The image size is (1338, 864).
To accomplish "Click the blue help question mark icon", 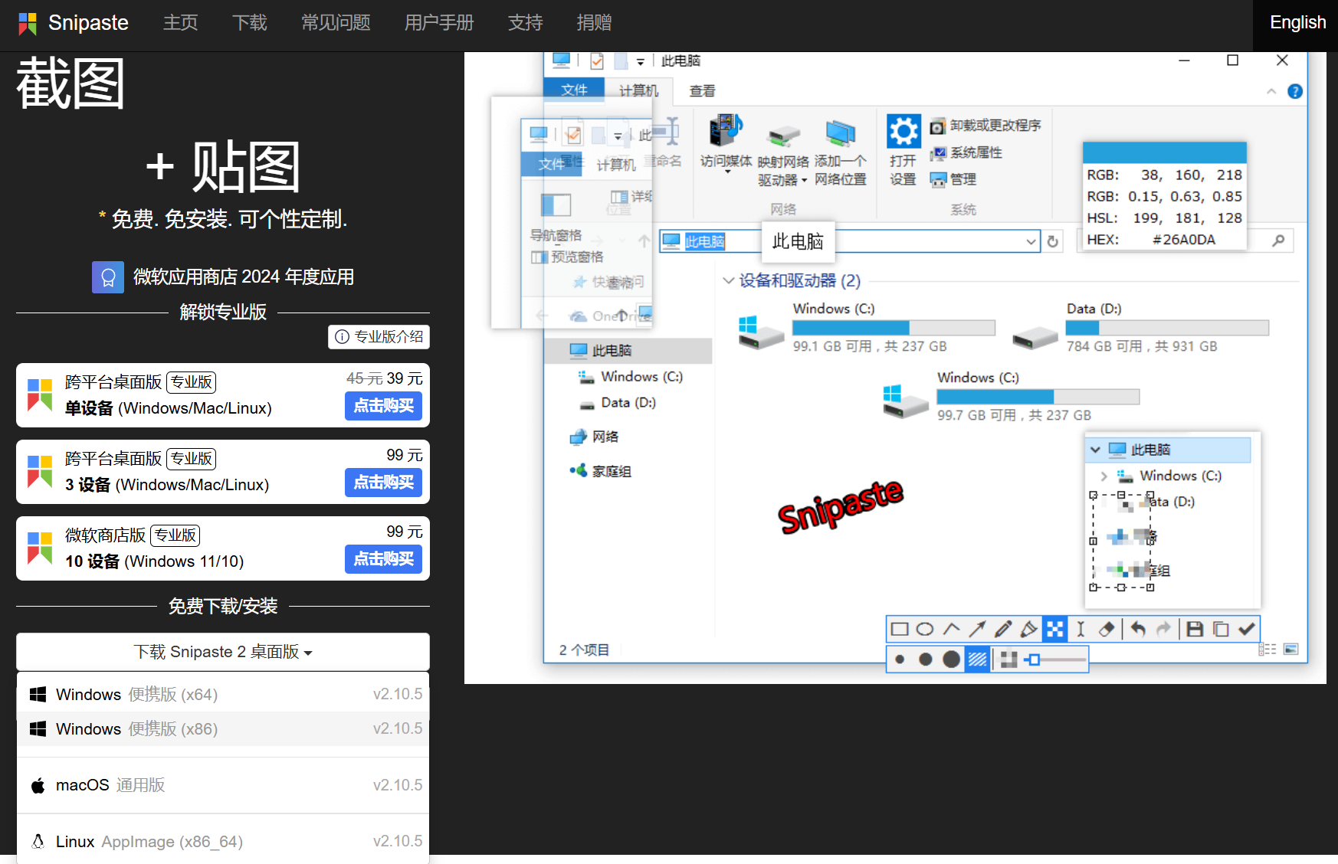I will coord(1295,92).
